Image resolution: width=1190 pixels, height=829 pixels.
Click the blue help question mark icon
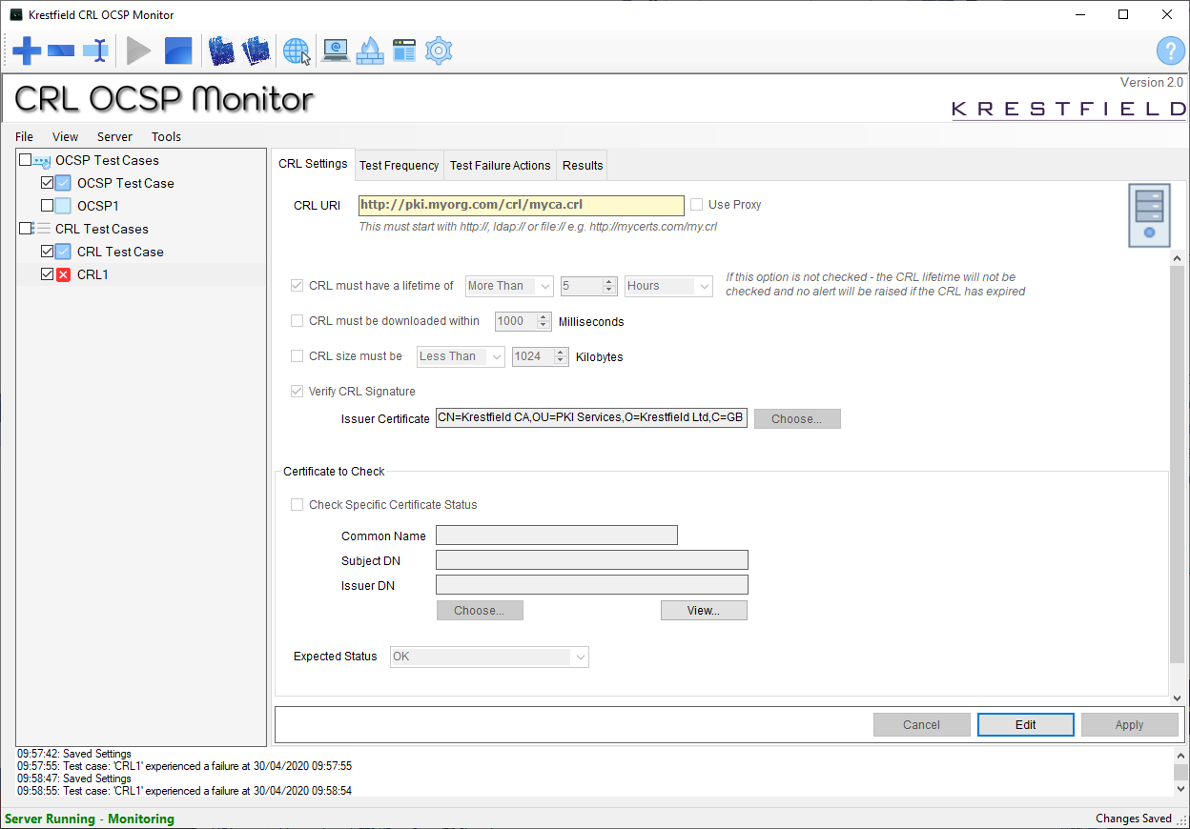(x=1170, y=51)
